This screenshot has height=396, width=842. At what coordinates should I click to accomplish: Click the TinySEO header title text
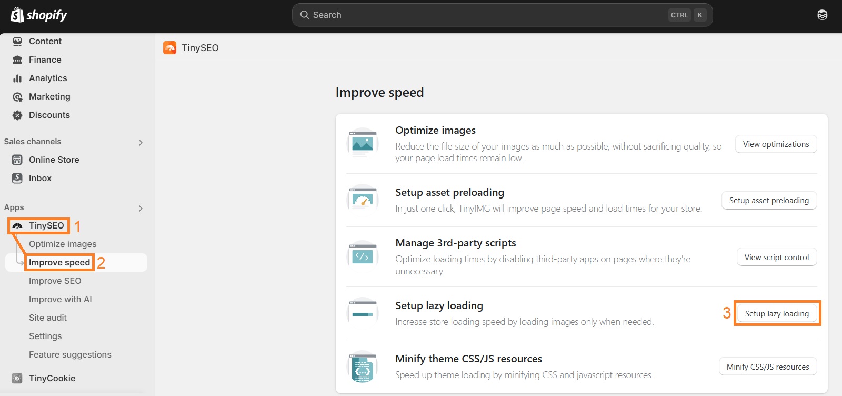(200, 48)
